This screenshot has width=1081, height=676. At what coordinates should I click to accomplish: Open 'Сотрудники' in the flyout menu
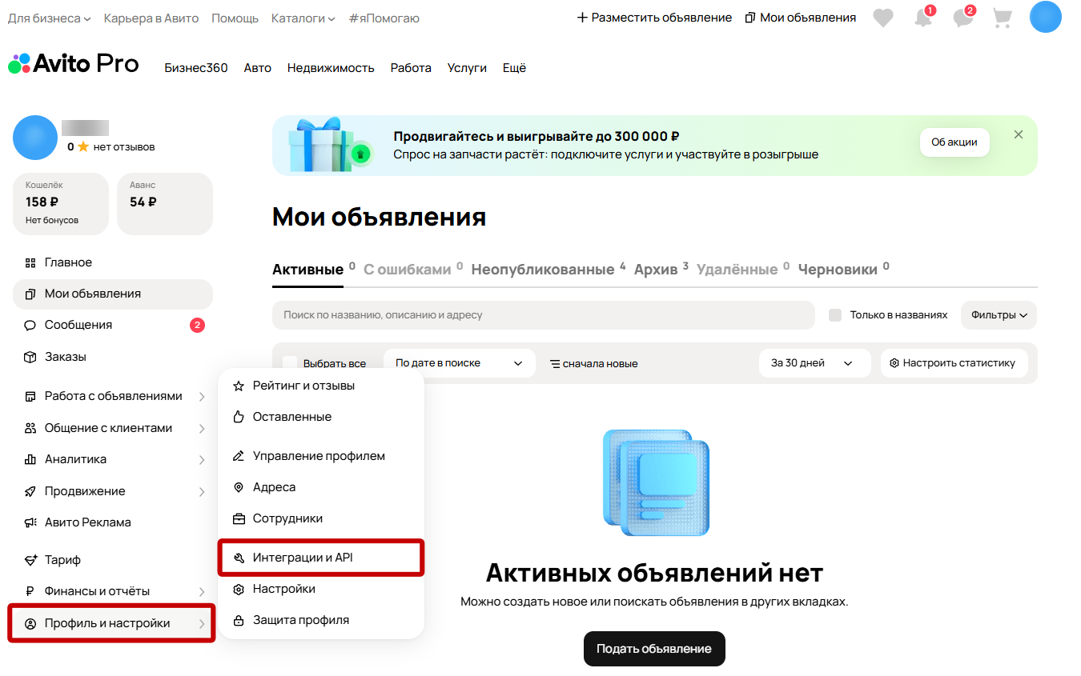point(320,518)
